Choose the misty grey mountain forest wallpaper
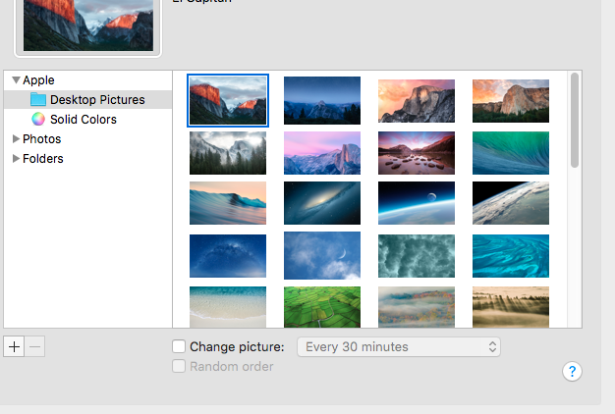 (228, 153)
